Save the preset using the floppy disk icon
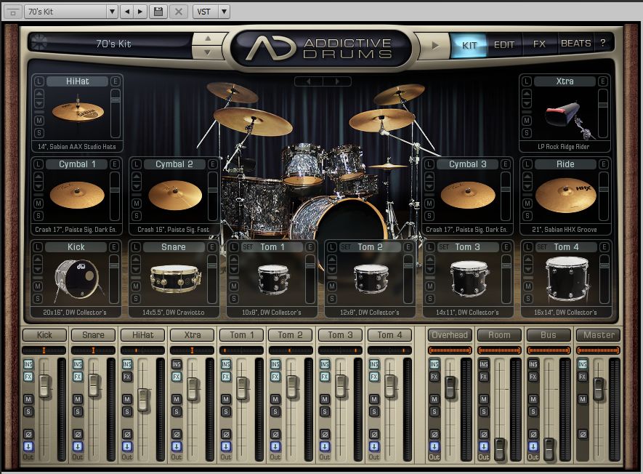This screenshot has height=474, width=643. pyautogui.click(x=158, y=11)
